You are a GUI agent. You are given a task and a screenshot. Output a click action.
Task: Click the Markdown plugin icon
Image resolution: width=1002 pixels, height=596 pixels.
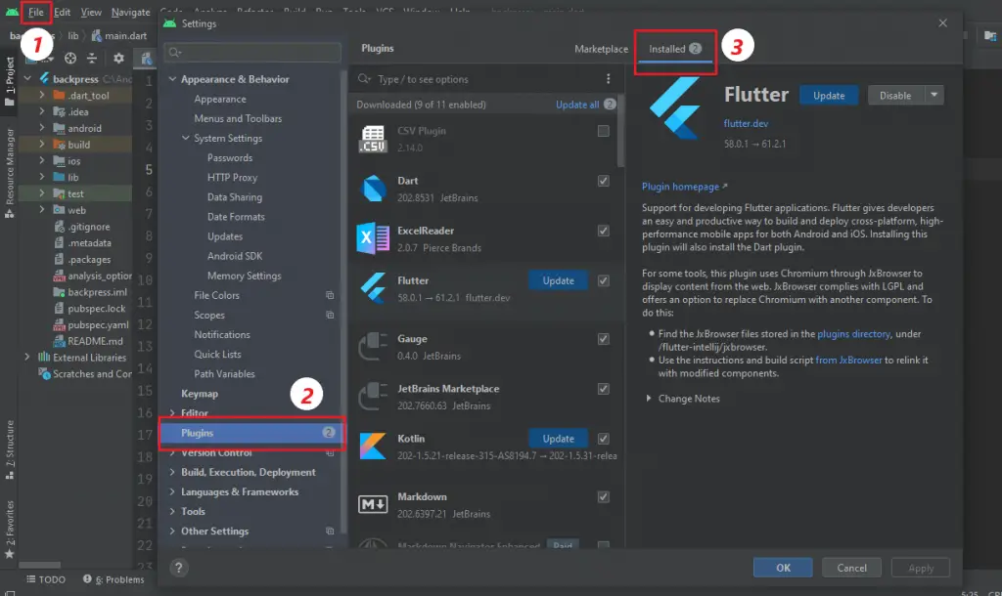point(373,504)
